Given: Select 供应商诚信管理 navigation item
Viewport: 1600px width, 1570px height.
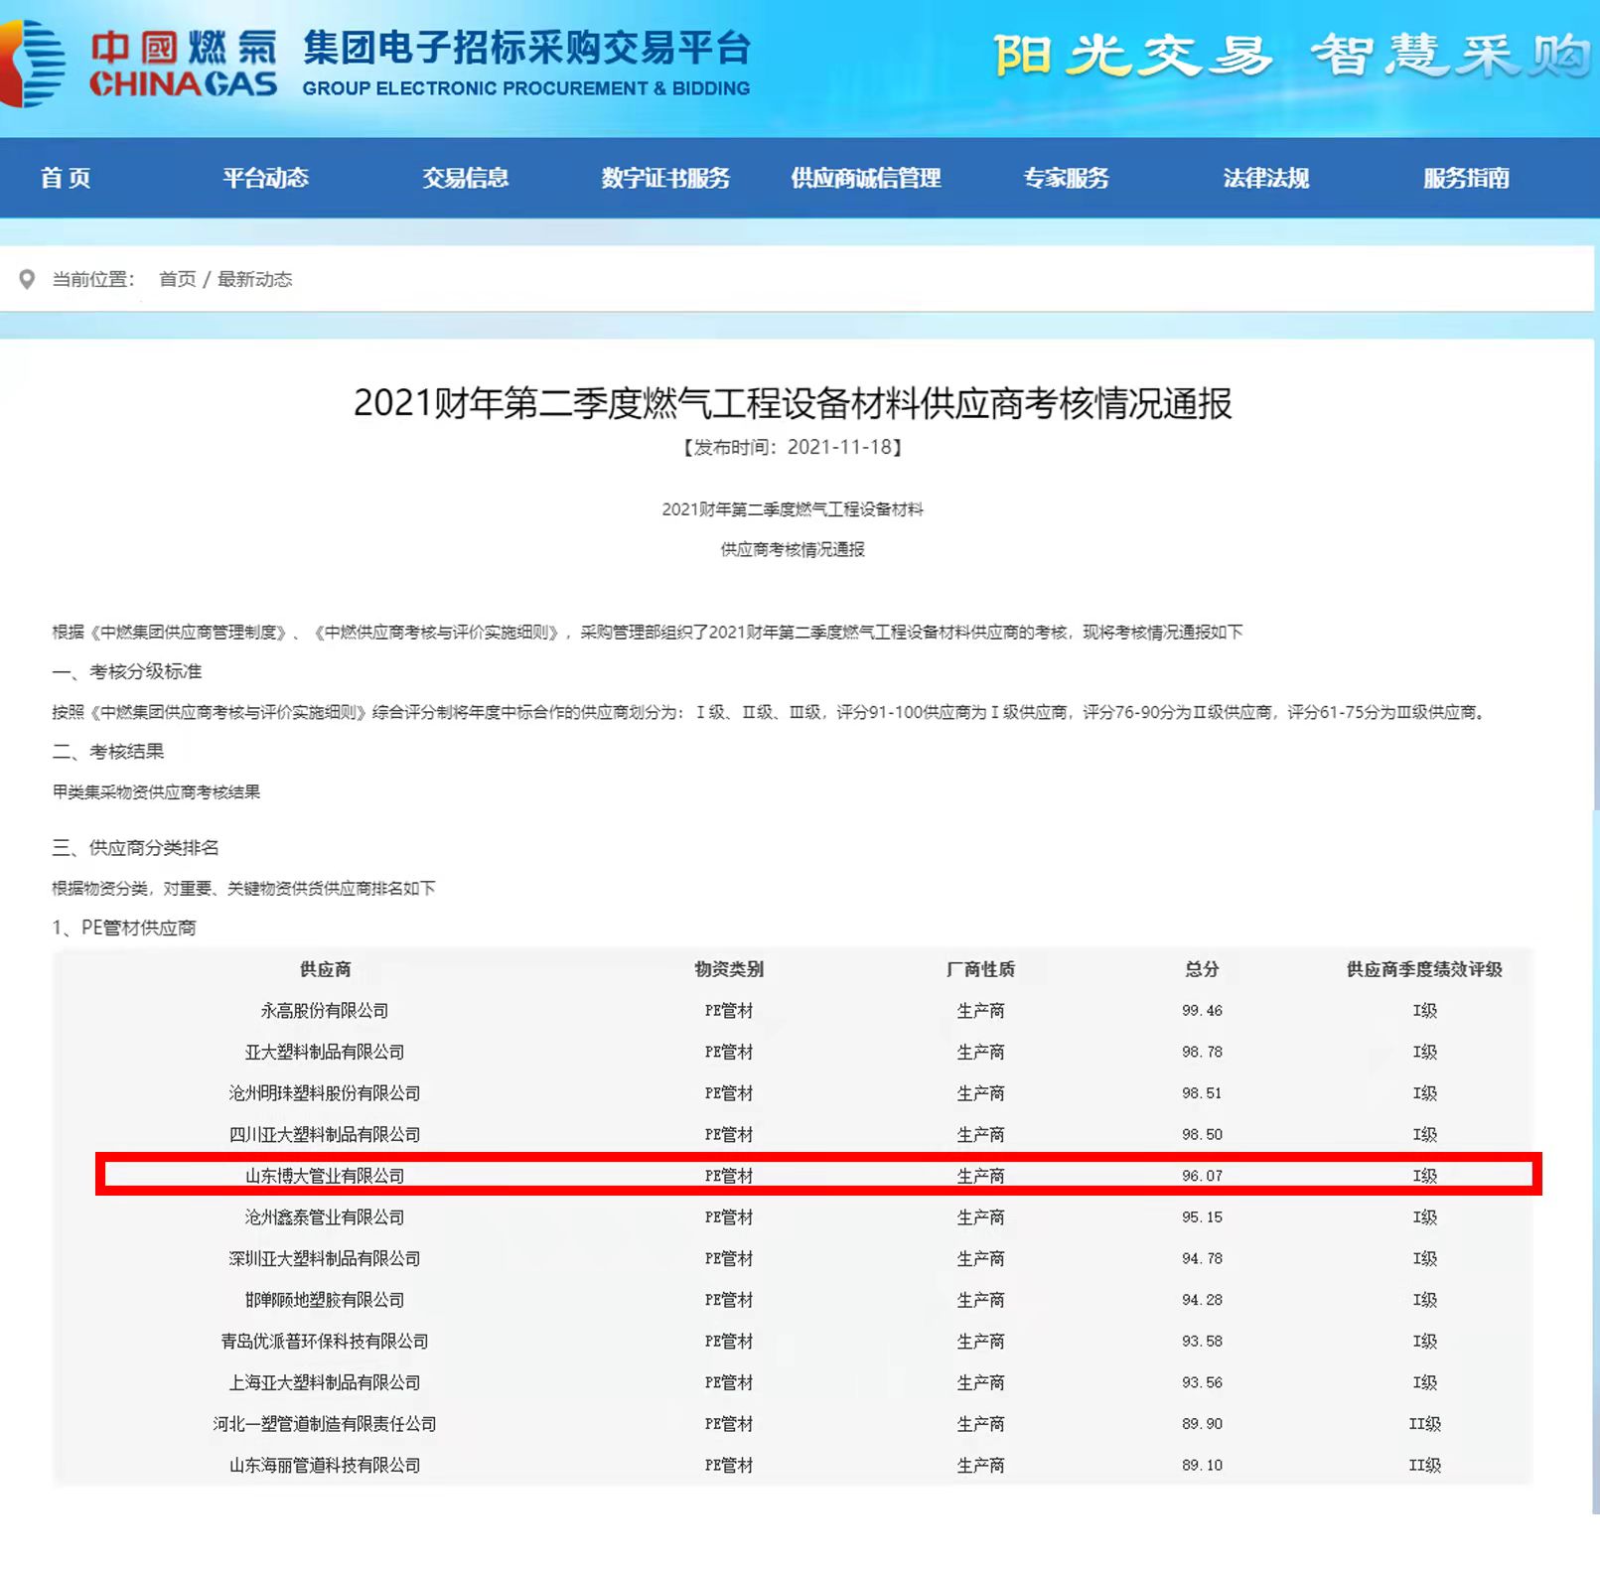Looking at the screenshot, I should coord(865,179).
